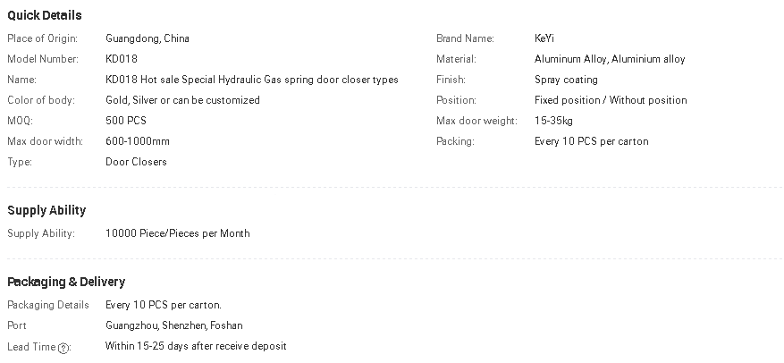Click the MOQ value 500 PCS

[x=126, y=121]
